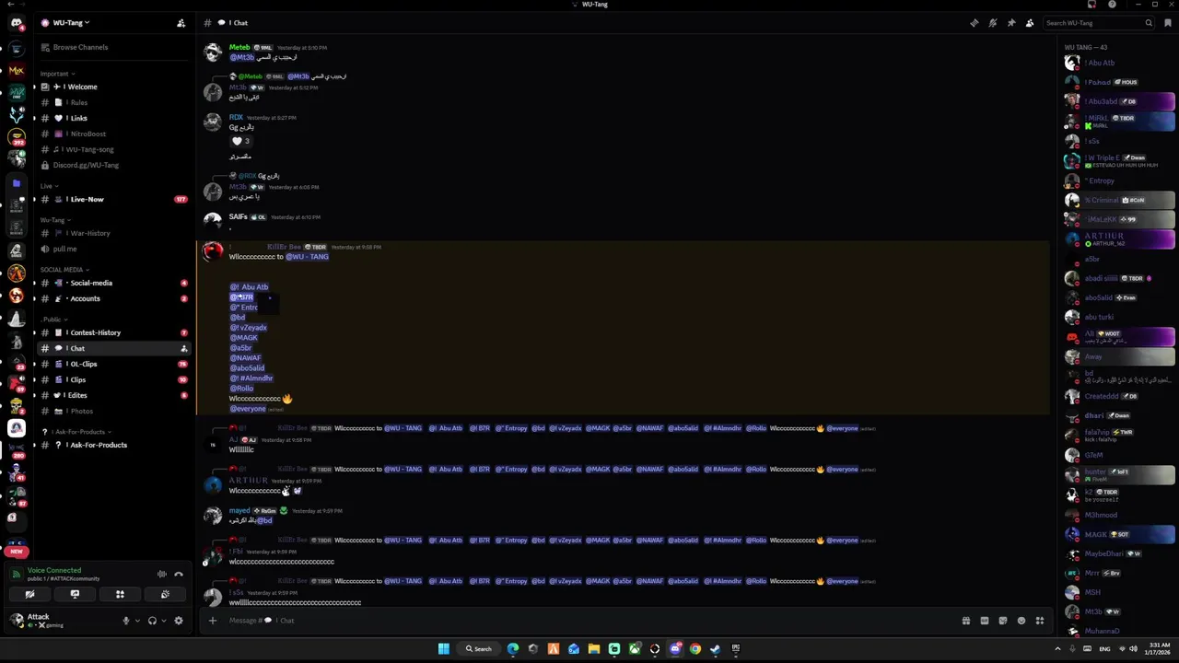The width and height of the screenshot is (1179, 663).
Task: Click the @WU - TANG mention in Killer Bee's message
Action: point(307,257)
